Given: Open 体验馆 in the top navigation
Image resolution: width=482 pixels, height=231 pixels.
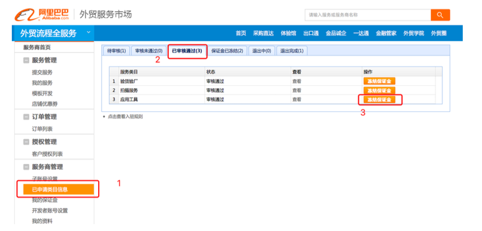Looking at the screenshot, I should pyautogui.click(x=288, y=33).
